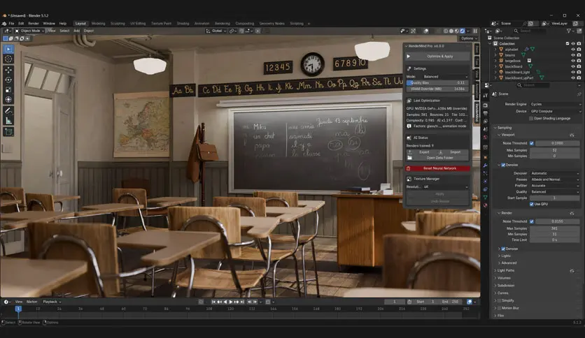Switch to Wireframe viewport shading
The image size is (585, 338).
pyautogui.click(x=446, y=31)
